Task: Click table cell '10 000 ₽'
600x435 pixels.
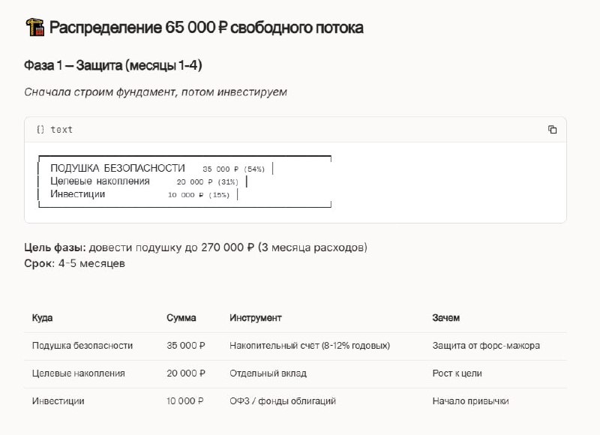Action: 184,401
